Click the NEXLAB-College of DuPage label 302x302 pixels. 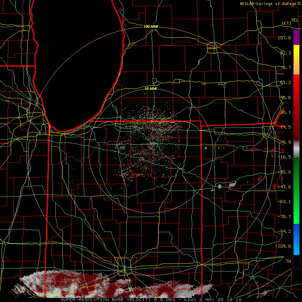(x=268, y=4)
